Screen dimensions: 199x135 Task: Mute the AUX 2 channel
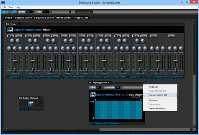tap(171, 36)
